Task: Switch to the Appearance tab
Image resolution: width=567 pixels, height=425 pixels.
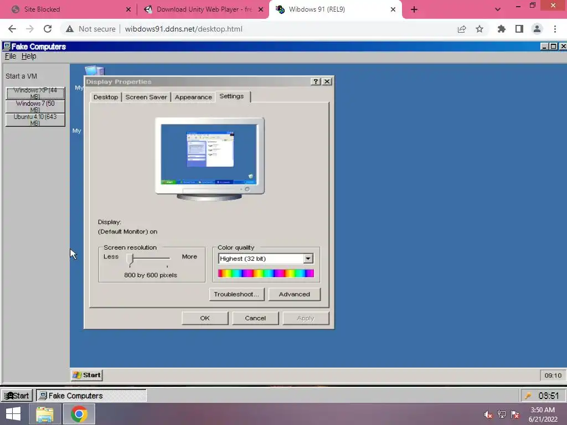Action: coord(193,97)
